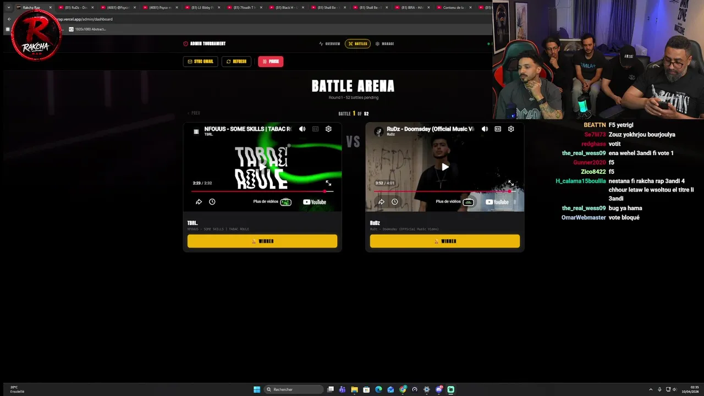Open File Explorer from the taskbar
Image resolution: width=704 pixels, height=396 pixels.
point(354,389)
